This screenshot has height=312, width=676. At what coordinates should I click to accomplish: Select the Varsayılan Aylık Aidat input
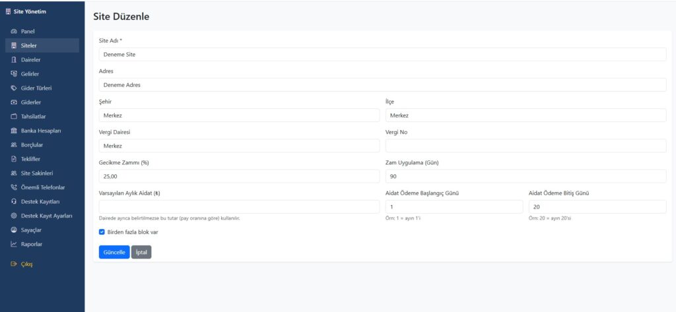pos(239,207)
